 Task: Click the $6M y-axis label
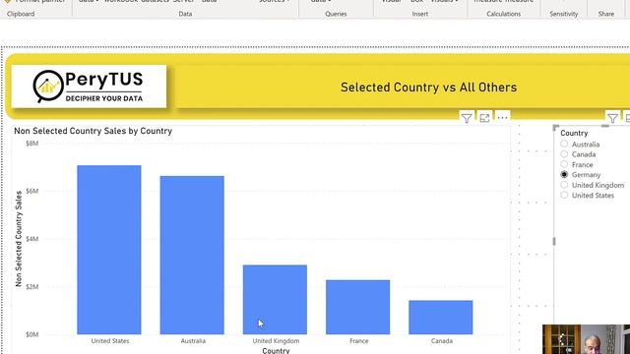click(32, 191)
